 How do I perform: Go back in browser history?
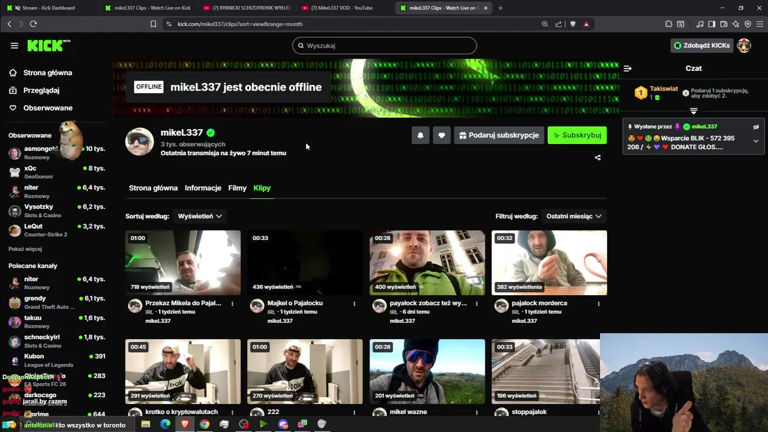coord(10,24)
